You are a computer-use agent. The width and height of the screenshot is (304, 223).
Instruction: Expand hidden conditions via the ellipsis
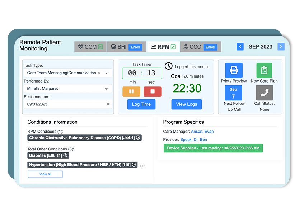click(x=142, y=165)
